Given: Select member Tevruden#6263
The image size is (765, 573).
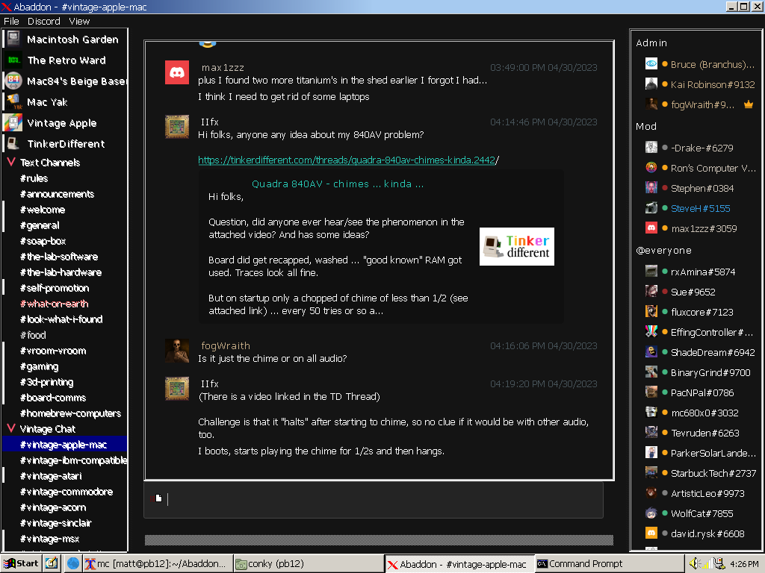Looking at the screenshot, I should (x=705, y=433).
